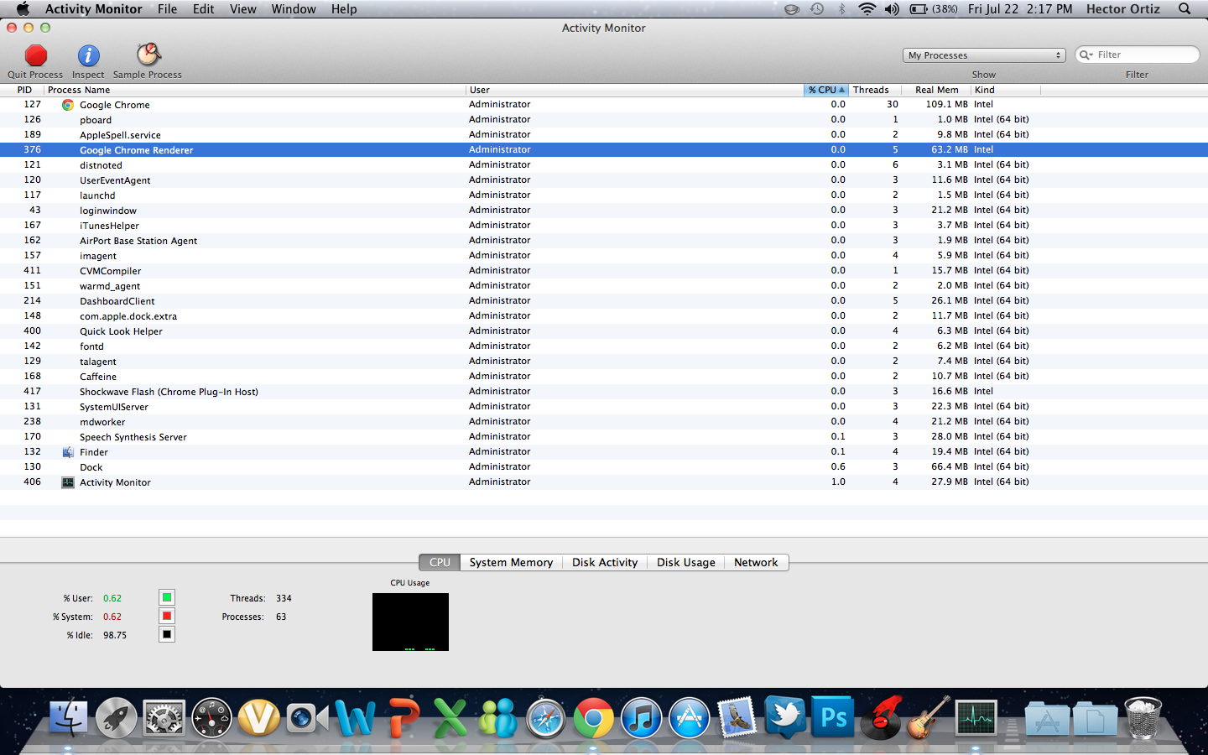
Task: Open the File menu
Action: [x=167, y=9]
